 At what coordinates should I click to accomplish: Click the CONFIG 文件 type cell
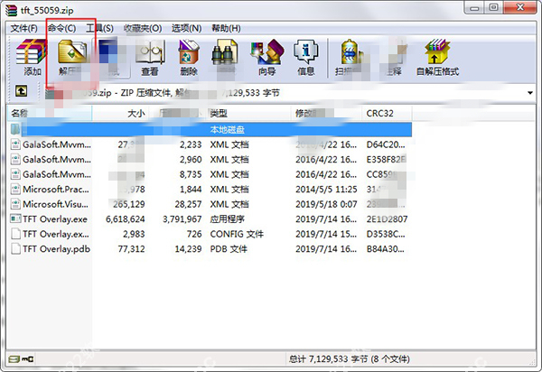point(237,234)
